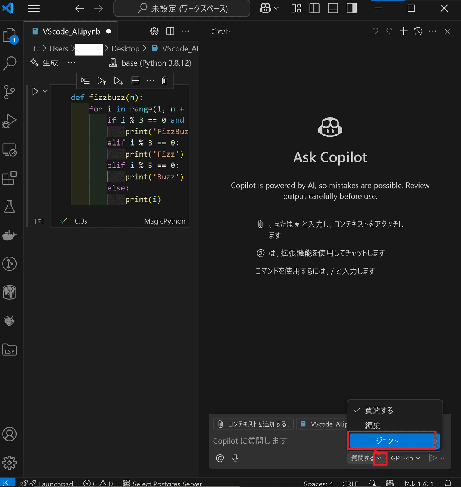Execute cell and above
Screen dimensions: 461x487
tap(102, 81)
